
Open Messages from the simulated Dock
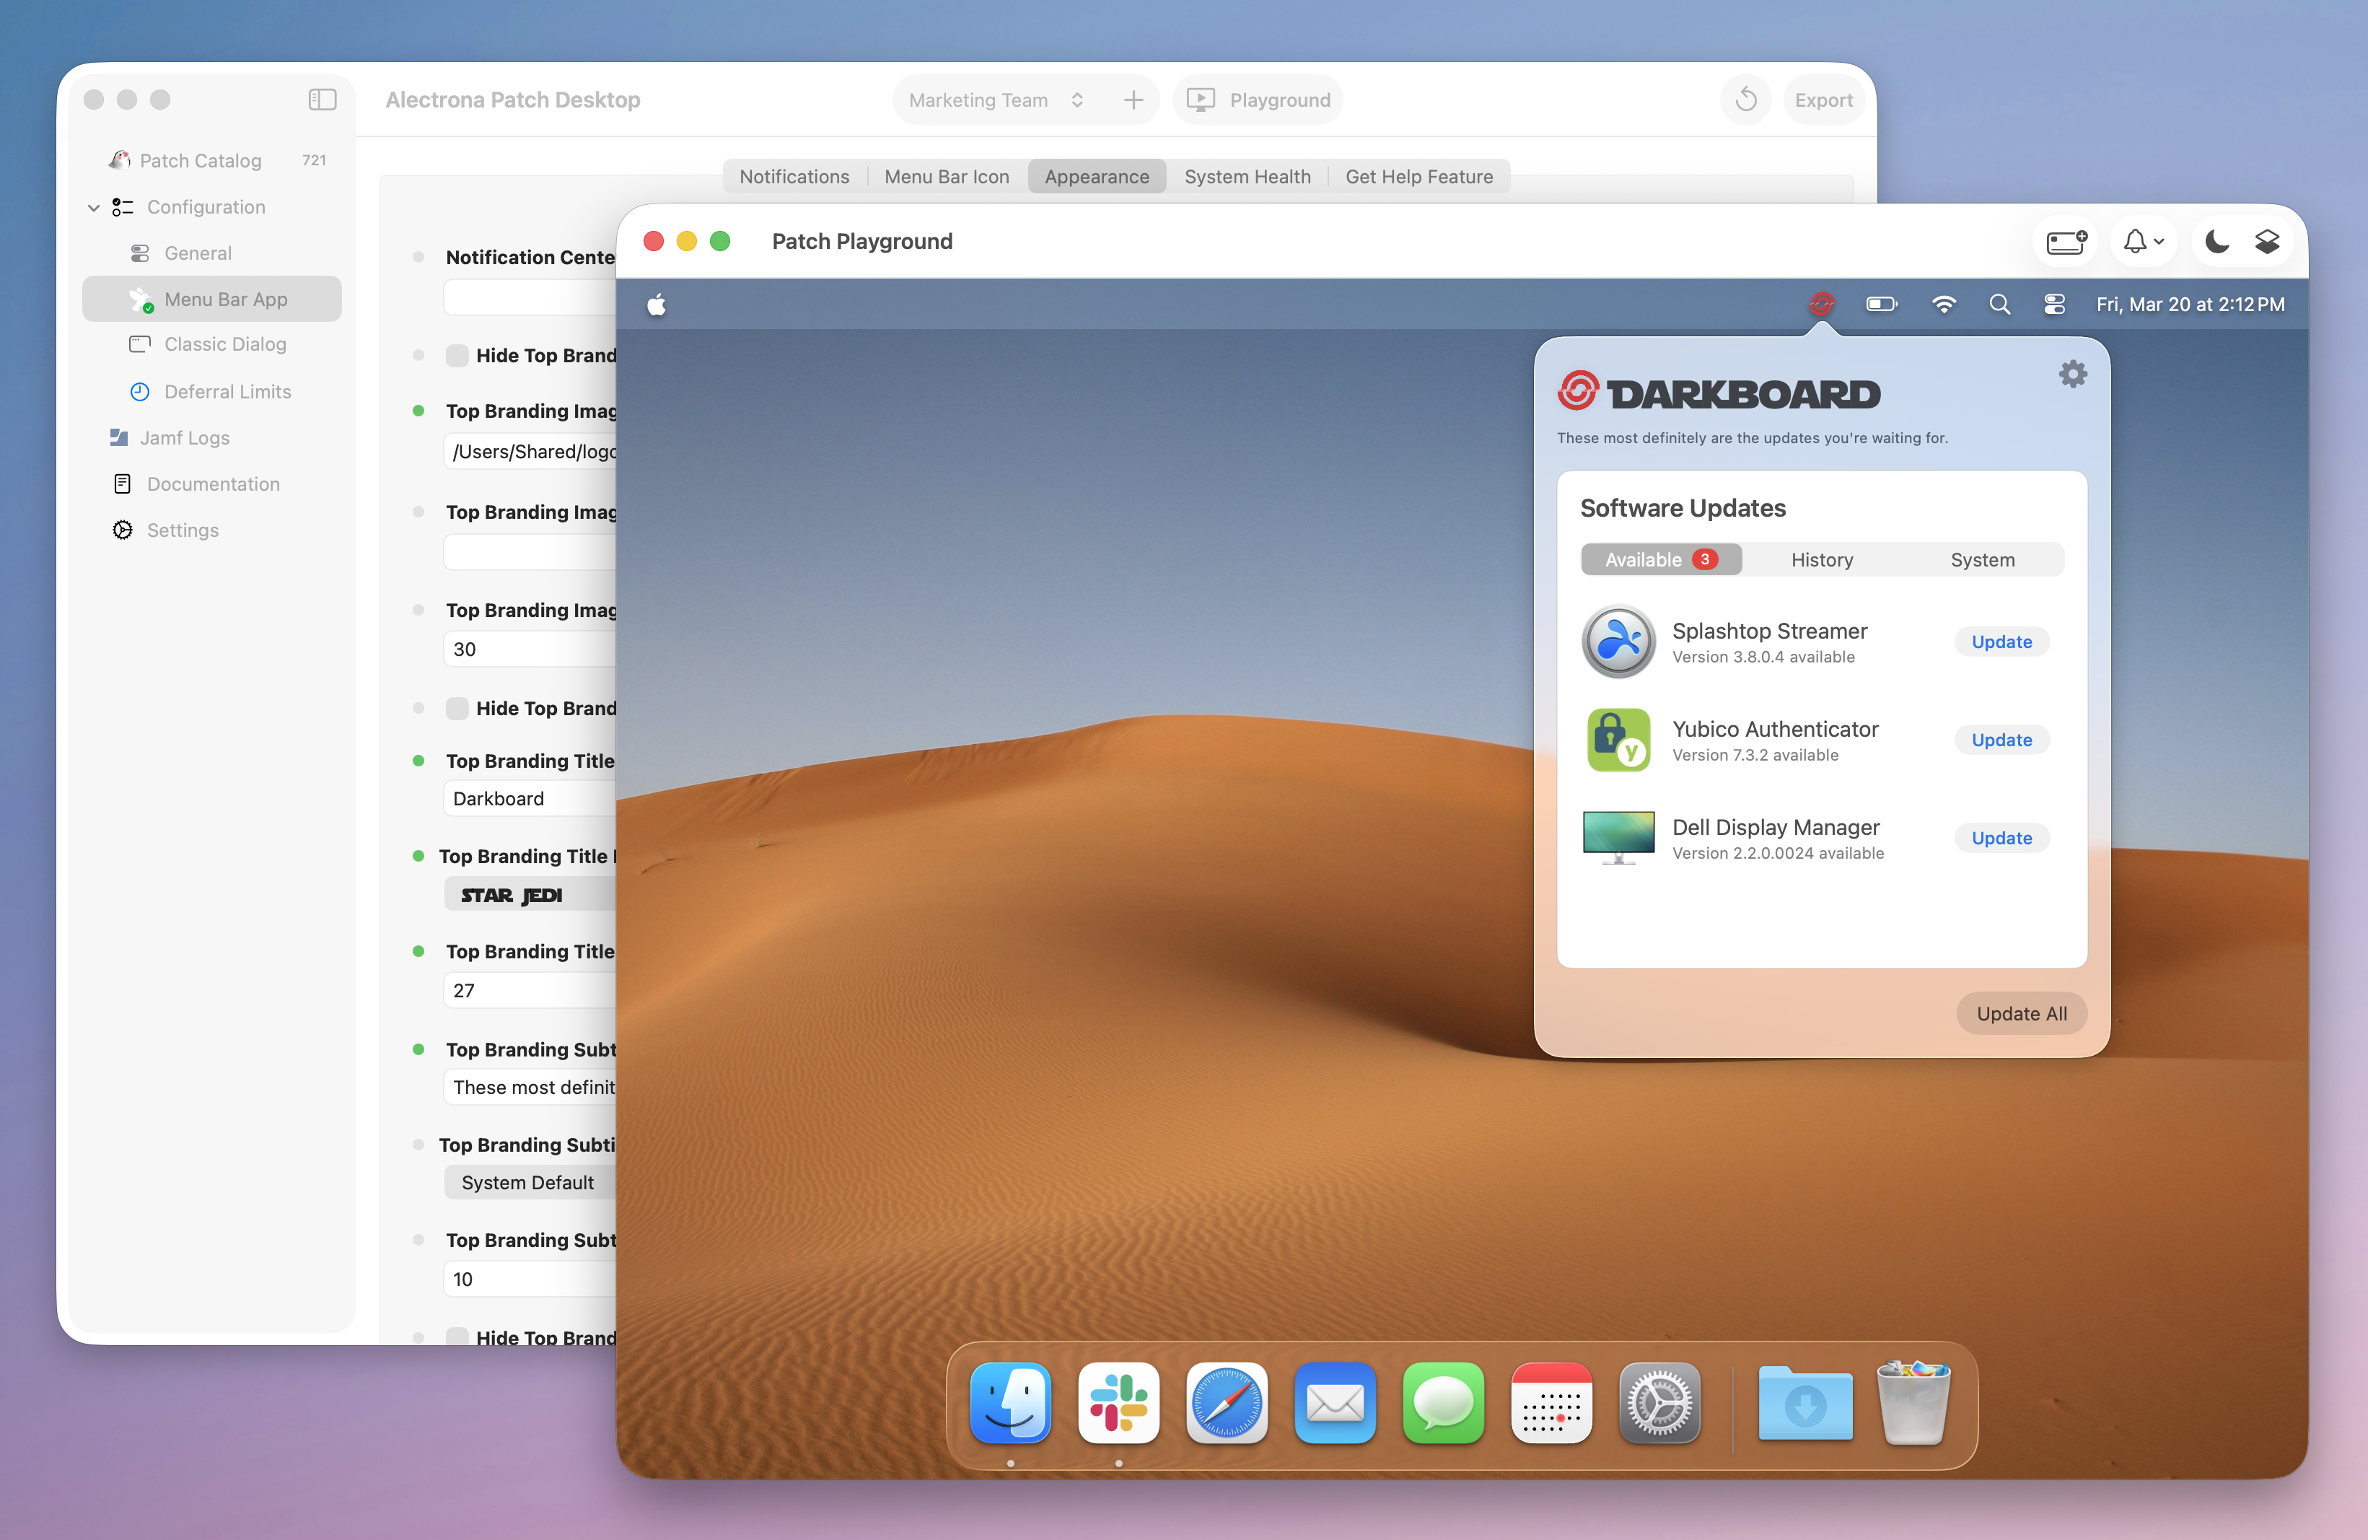[x=1443, y=1403]
